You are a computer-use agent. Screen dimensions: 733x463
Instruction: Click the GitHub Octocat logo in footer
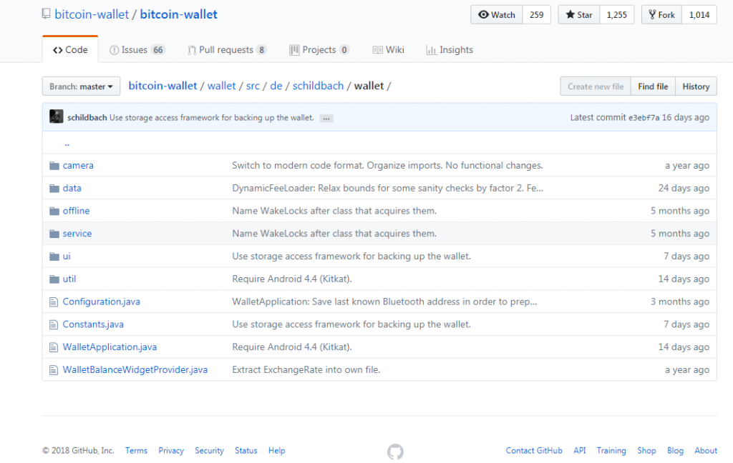[395, 452]
